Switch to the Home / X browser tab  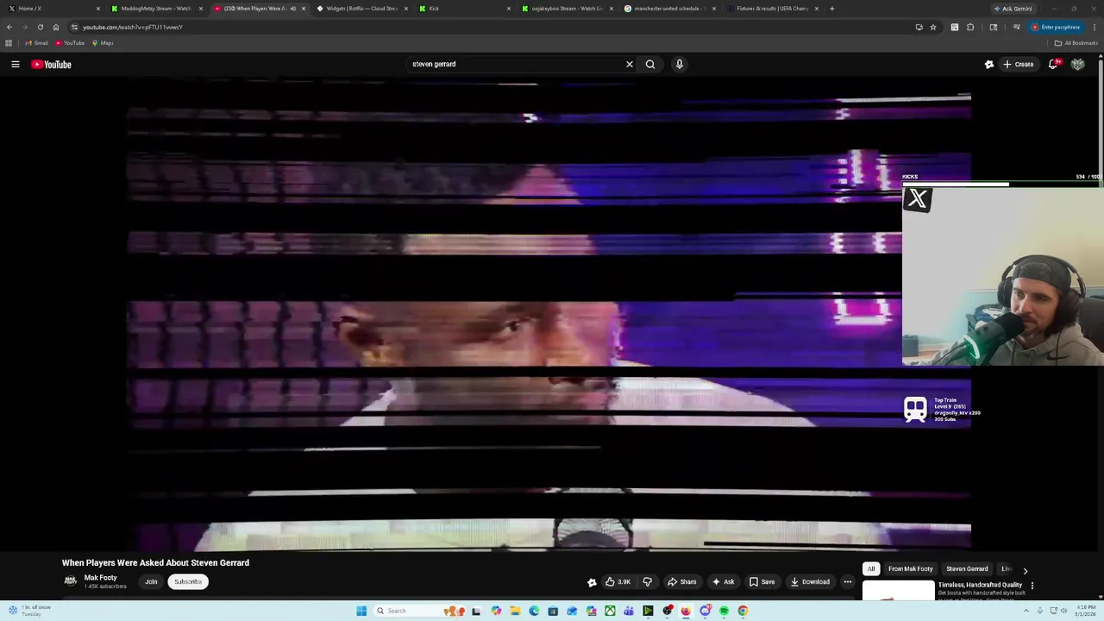point(52,9)
